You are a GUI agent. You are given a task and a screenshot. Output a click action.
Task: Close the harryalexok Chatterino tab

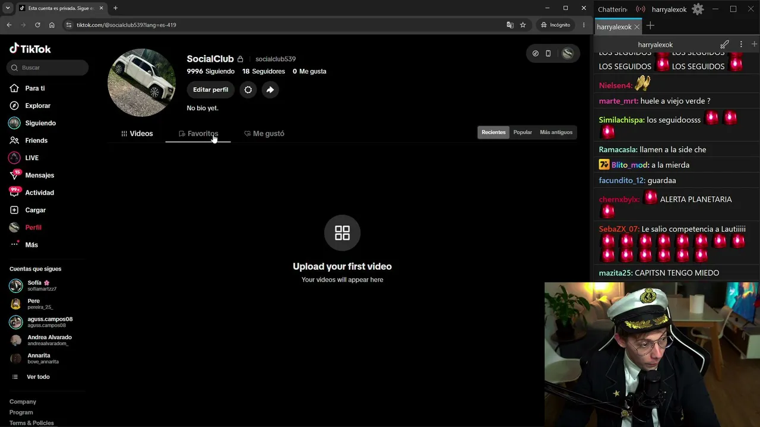tap(637, 27)
